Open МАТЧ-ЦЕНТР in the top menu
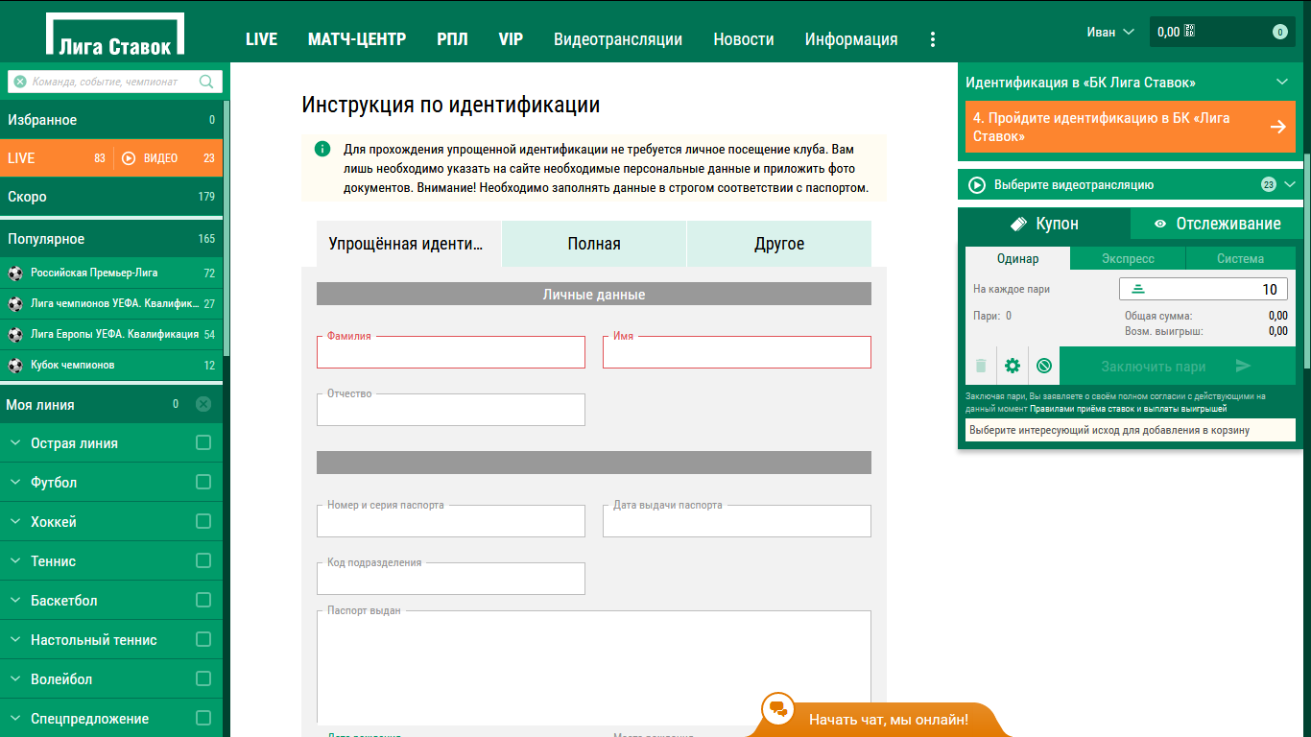This screenshot has height=737, width=1311. 357,39
